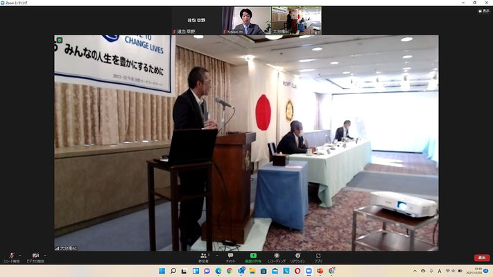The width and height of the screenshot is (493, 277).
Task: Select the 大分南RC participant thumbnail
Action: (x=297, y=20)
